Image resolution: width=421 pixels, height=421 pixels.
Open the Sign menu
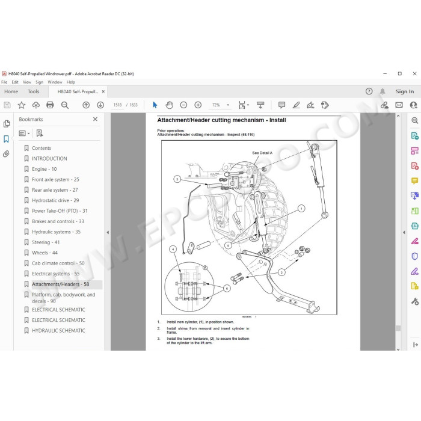(40, 82)
